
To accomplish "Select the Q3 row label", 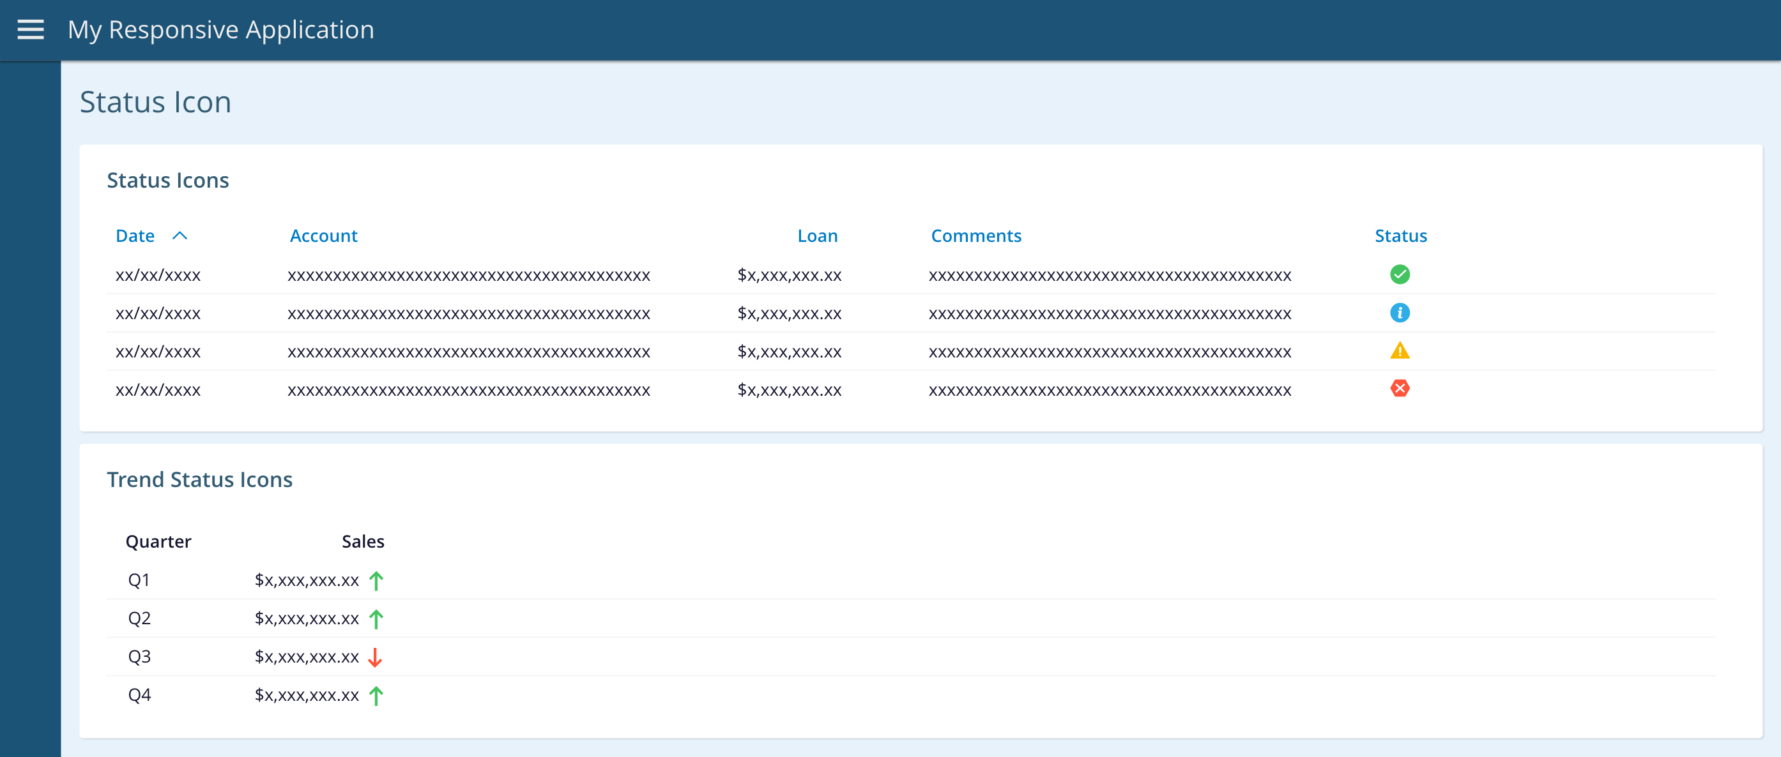I will 139,657.
